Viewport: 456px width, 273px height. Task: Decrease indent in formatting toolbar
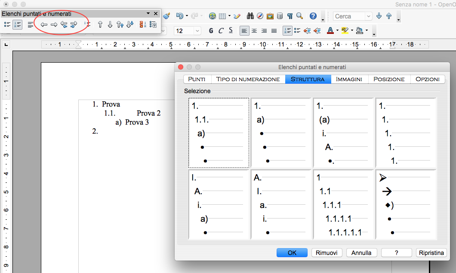[307, 30]
